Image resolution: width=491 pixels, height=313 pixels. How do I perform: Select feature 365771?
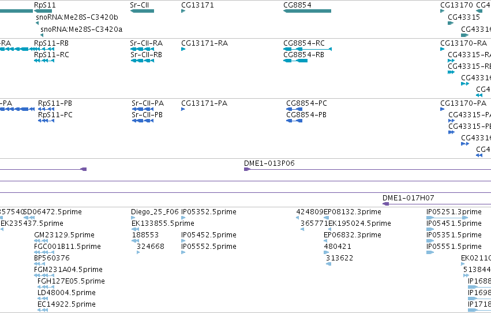[x=314, y=223]
